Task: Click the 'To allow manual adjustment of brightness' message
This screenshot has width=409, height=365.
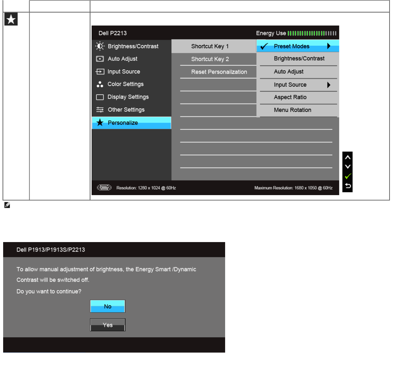Action: pos(106,269)
